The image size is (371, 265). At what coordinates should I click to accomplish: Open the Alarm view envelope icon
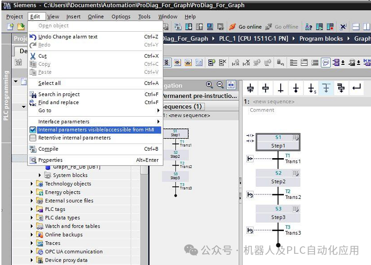pyautogui.click(x=199, y=63)
